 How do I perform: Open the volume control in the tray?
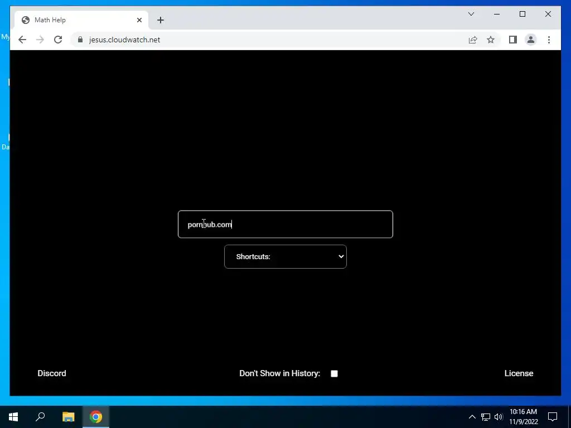pyautogui.click(x=499, y=417)
